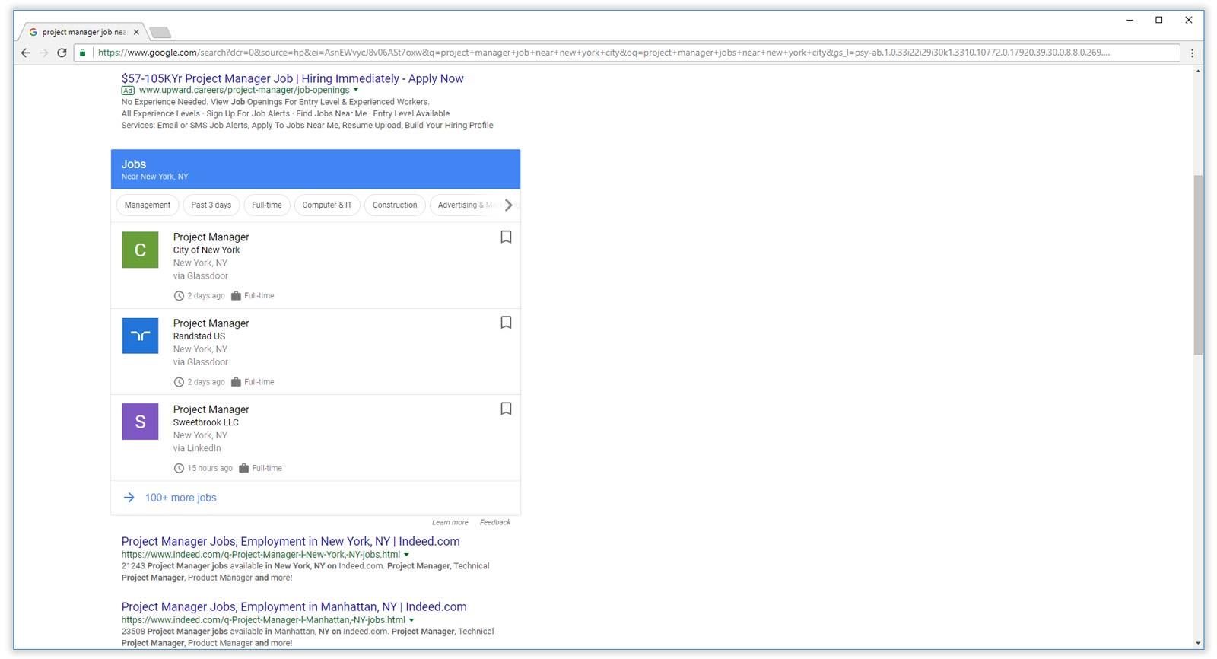Open the 100+ more jobs link
The image size is (1217, 659).
pos(181,498)
